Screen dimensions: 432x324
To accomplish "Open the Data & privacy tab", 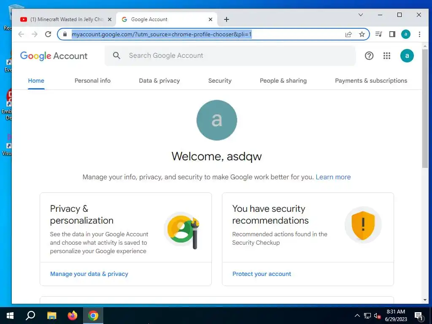I will [x=159, y=81].
